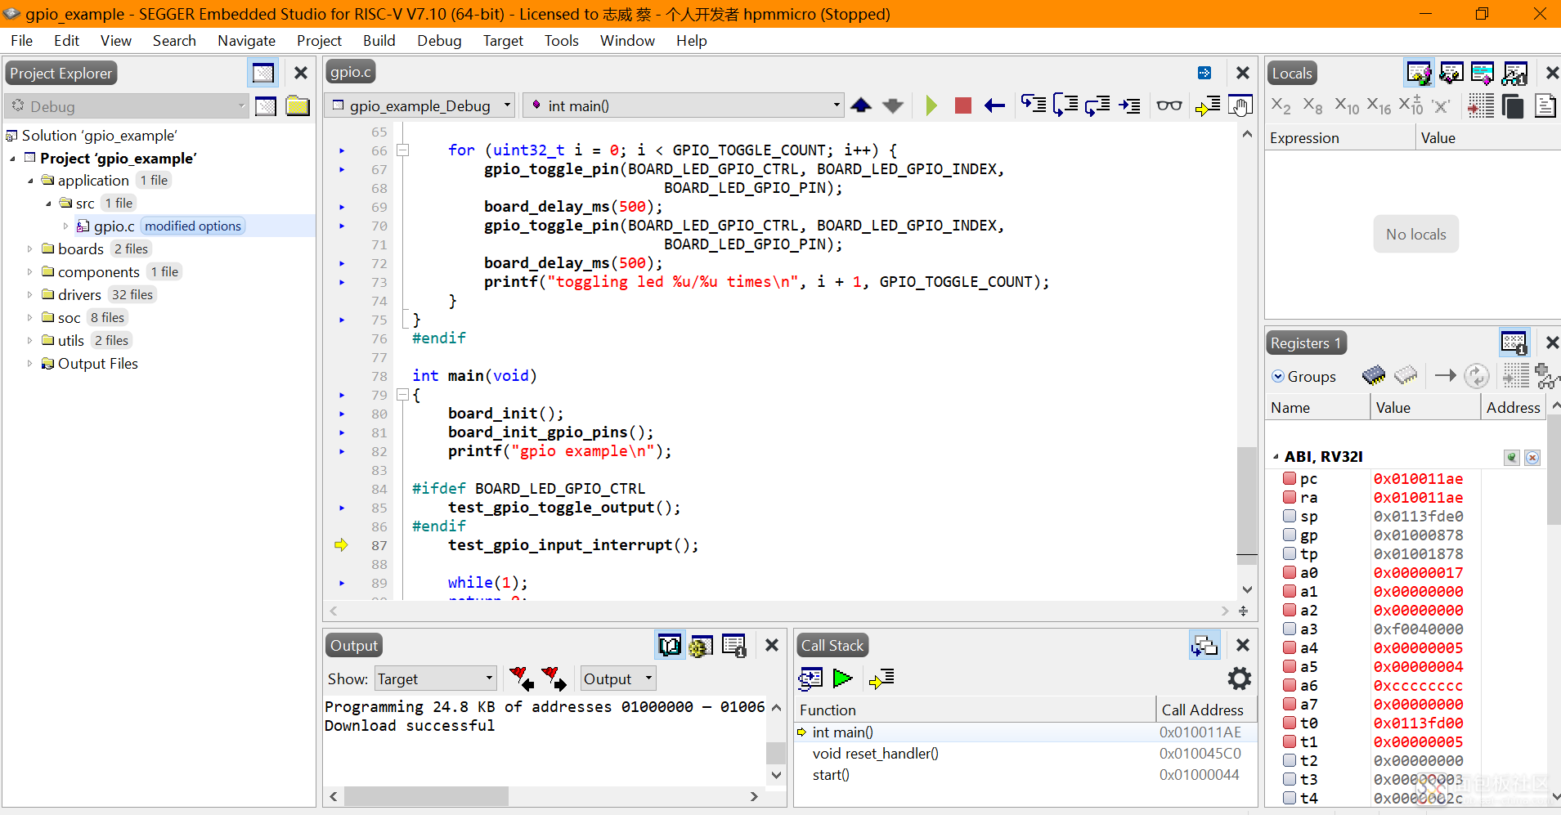Image resolution: width=1561 pixels, height=815 pixels.
Task: Click the Output panel horizontal scrollbar
Action: coord(426,796)
